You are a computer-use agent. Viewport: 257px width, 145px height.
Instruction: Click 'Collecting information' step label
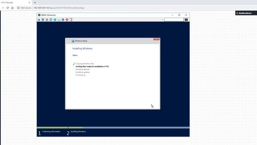(x=51, y=132)
